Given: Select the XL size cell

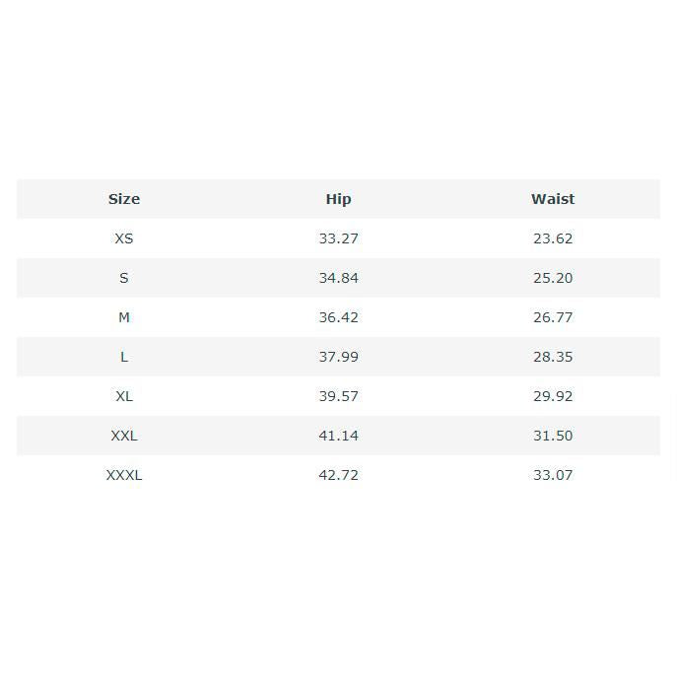Looking at the screenshot, I should [x=124, y=396].
